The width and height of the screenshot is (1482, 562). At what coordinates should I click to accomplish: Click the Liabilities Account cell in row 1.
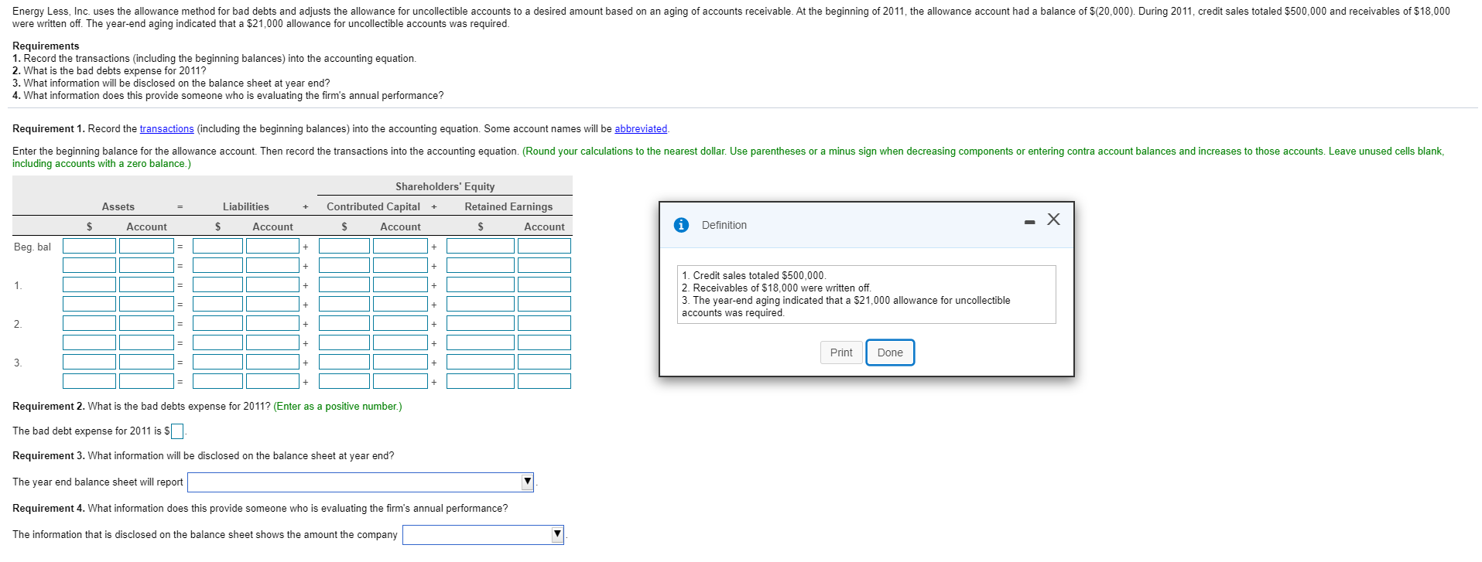point(272,284)
